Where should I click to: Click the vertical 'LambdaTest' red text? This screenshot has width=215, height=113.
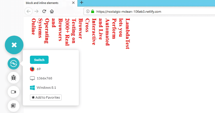[x=128, y=34]
